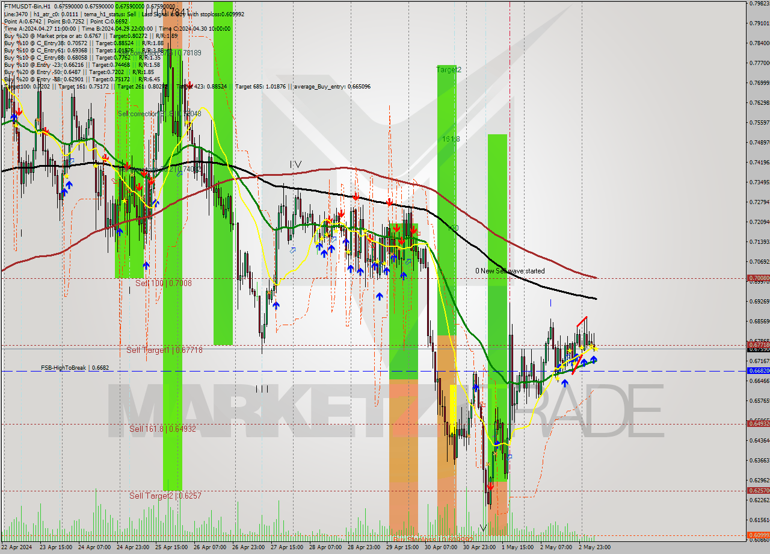Click the 0.79823 price axis value
This screenshot has width=770, height=554.
[759, 4]
